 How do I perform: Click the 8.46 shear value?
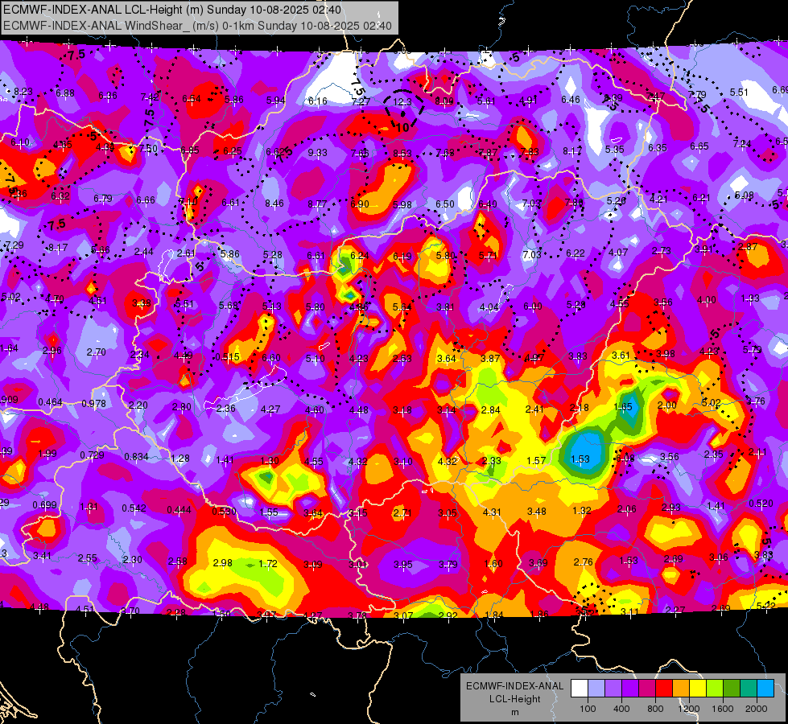click(274, 204)
